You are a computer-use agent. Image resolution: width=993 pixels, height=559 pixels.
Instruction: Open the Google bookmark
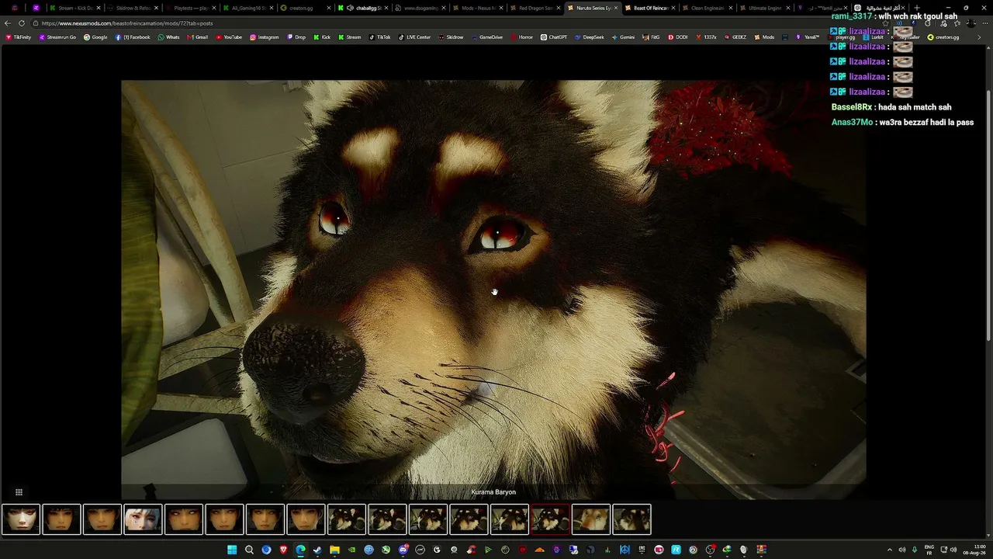[95, 37]
